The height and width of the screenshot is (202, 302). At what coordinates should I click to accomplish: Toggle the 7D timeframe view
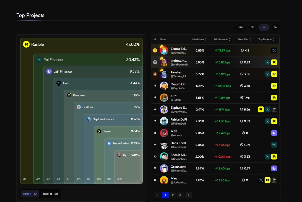click(252, 27)
